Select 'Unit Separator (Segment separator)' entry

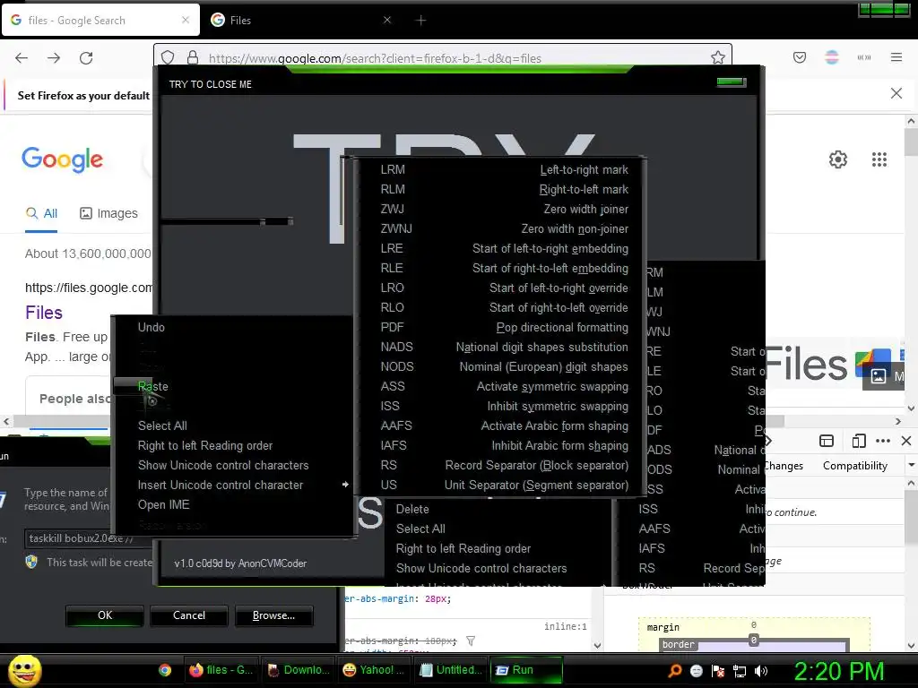[x=504, y=485]
